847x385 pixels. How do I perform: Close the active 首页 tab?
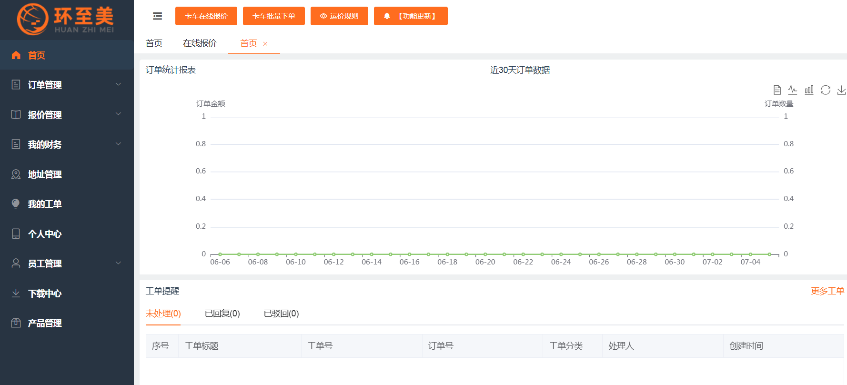tap(265, 44)
